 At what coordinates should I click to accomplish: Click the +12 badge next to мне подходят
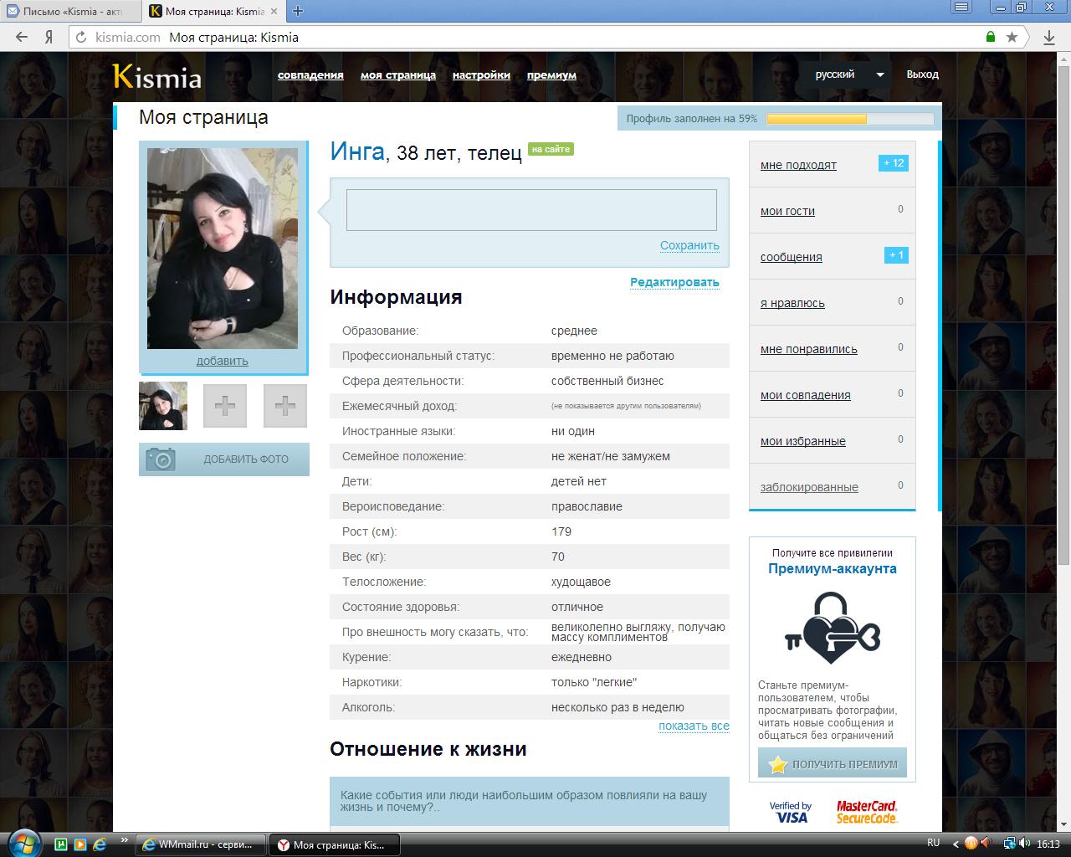(x=894, y=163)
